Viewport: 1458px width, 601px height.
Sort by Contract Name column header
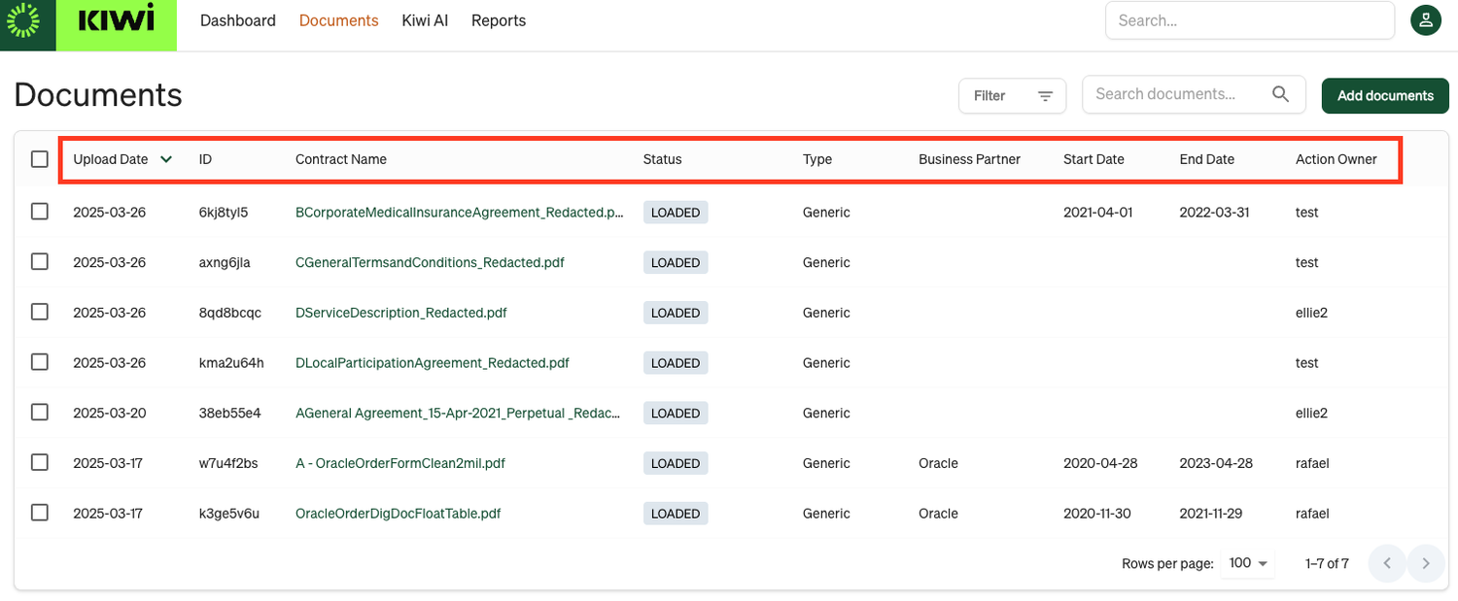341,159
